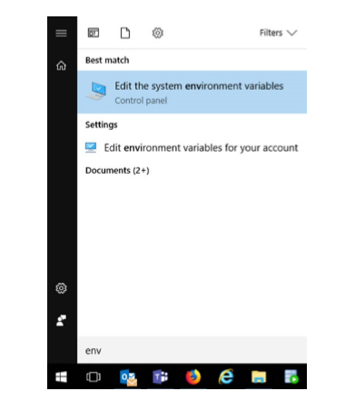Go to the Home icon in the sidebar

[61, 65]
